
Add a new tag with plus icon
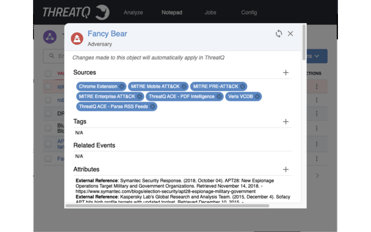click(x=286, y=121)
